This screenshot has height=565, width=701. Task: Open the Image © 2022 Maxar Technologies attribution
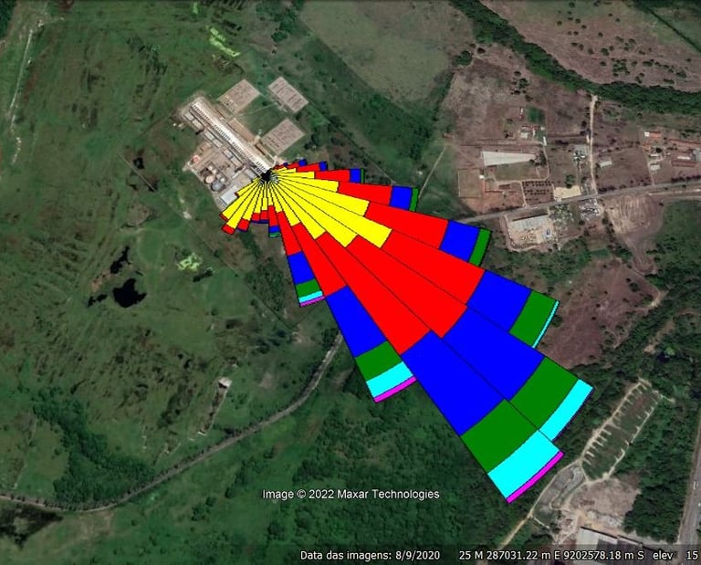point(350,494)
